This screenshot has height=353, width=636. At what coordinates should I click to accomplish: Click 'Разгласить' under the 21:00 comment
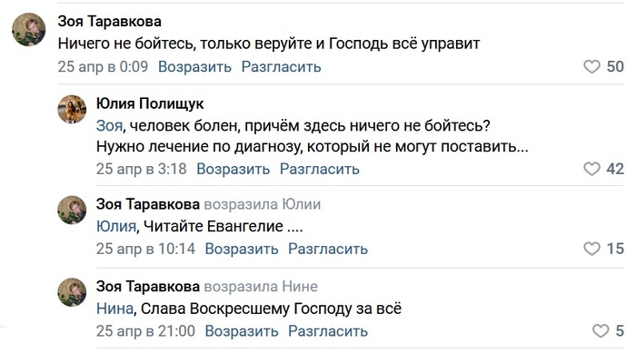click(328, 330)
